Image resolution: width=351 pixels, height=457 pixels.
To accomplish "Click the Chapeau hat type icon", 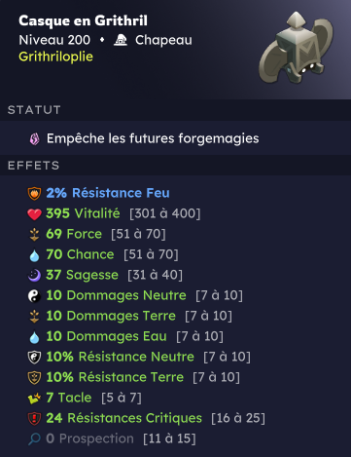I will point(121,40).
